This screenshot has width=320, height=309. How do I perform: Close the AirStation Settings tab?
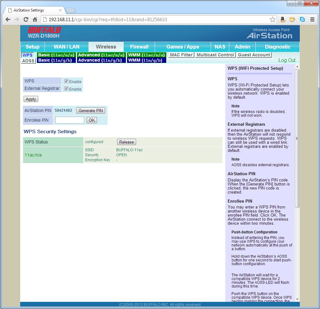click(x=60, y=10)
